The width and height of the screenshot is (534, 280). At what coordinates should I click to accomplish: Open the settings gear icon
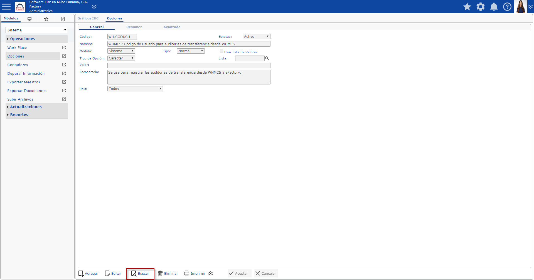481,7
